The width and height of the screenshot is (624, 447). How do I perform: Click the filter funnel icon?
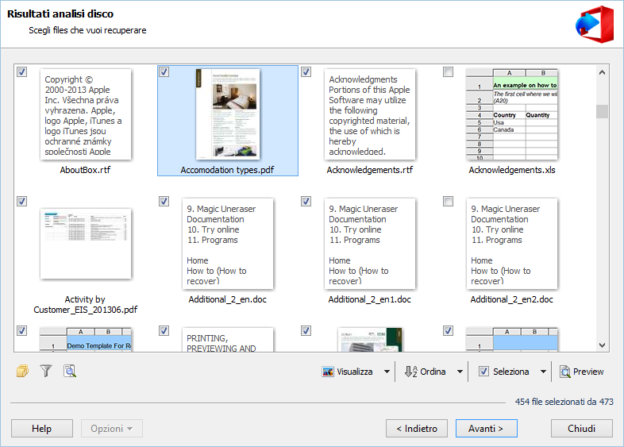point(46,371)
